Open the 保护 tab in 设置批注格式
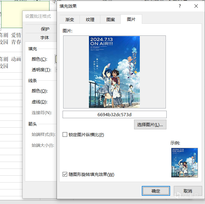The image size is (205, 204). (x=45, y=29)
